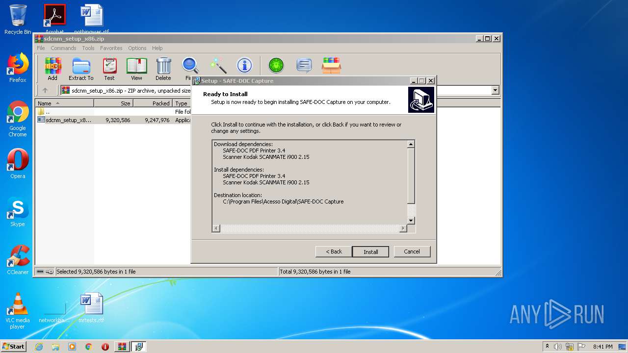
Task: Click the volume tray icon
Action: coord(558,347)
